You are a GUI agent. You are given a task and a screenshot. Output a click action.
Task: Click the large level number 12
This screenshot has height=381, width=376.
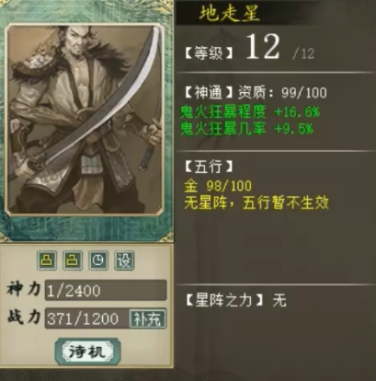(263, 47)
